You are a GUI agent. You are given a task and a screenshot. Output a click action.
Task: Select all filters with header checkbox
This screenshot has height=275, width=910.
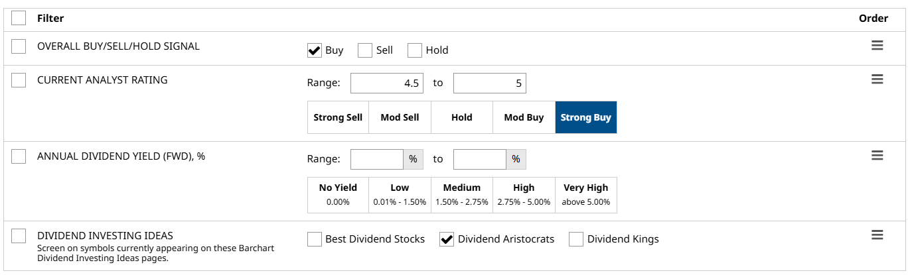[19, 19]
